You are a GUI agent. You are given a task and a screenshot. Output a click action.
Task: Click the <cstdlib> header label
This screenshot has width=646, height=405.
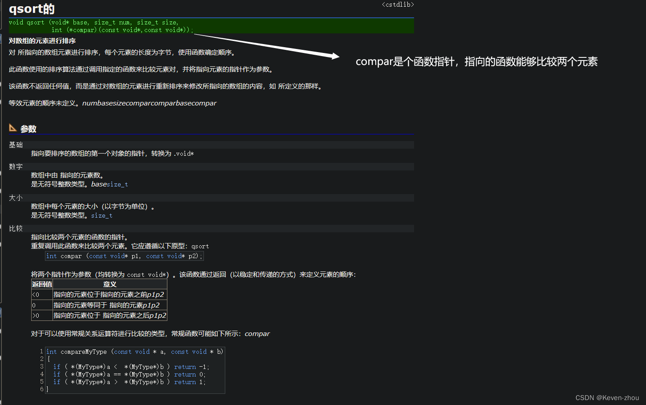[x=398, y=4]
